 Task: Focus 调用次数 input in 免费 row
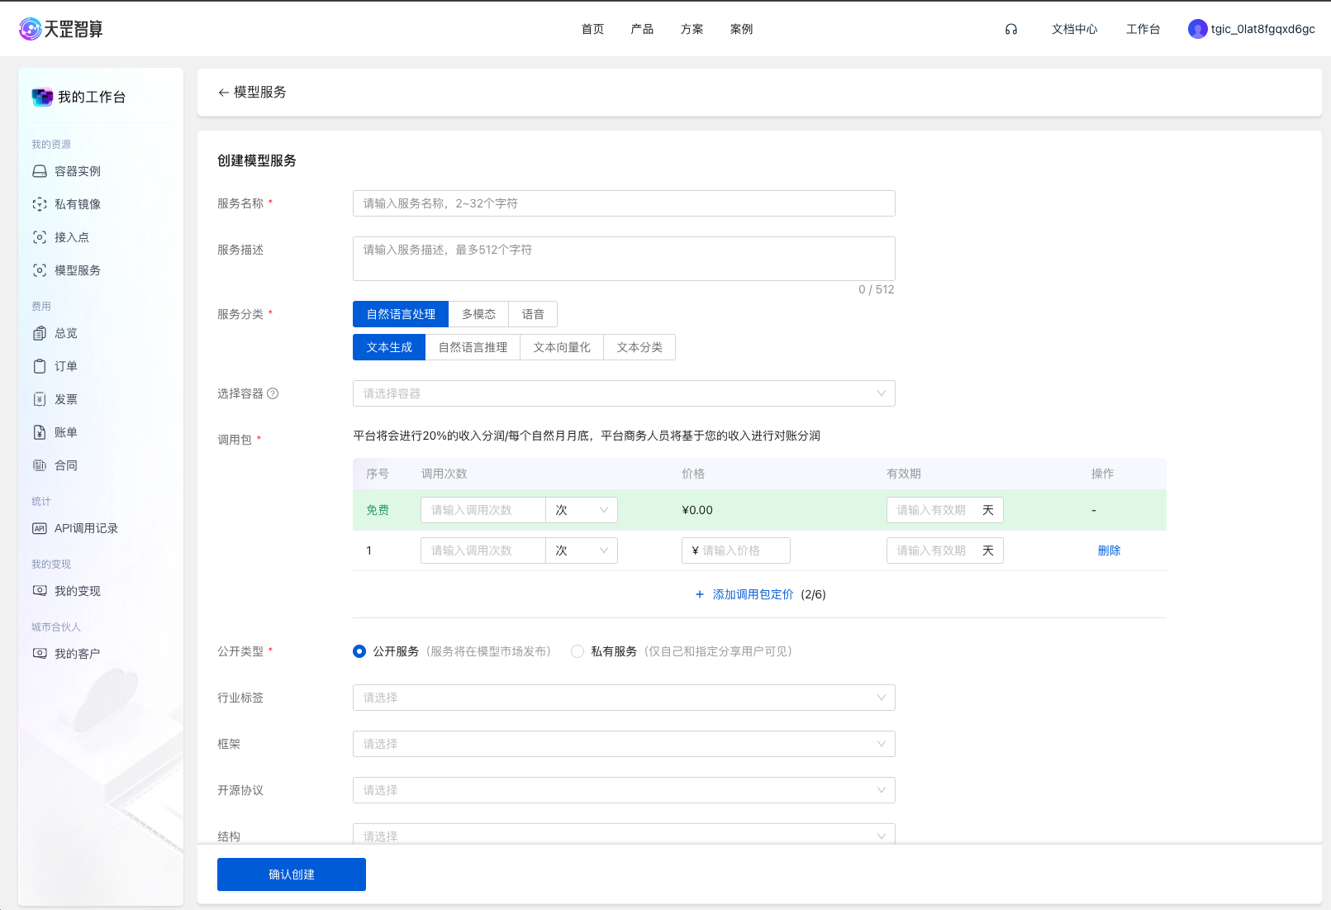(482, 510)
